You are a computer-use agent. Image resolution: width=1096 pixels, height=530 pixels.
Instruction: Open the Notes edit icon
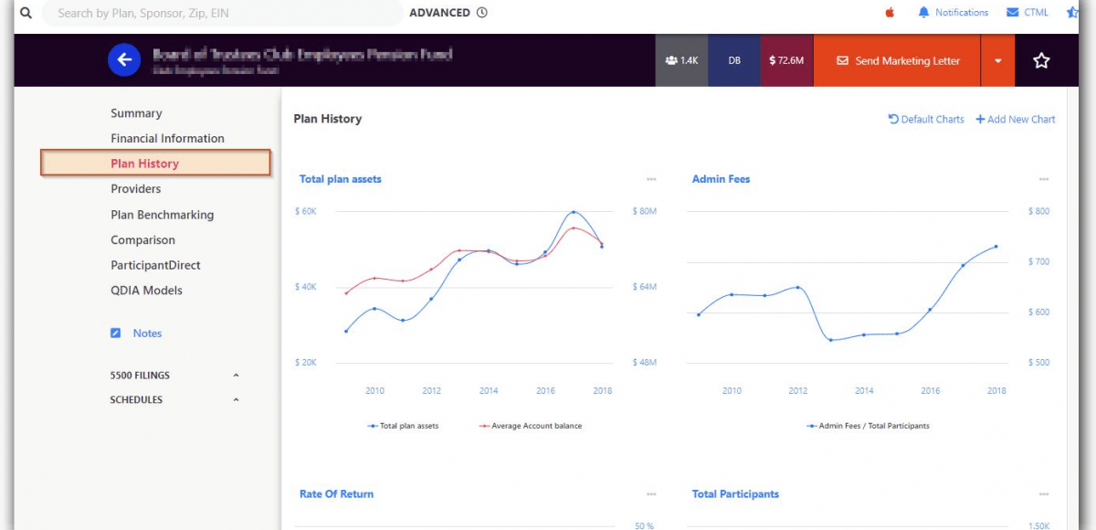coord(116,334)
